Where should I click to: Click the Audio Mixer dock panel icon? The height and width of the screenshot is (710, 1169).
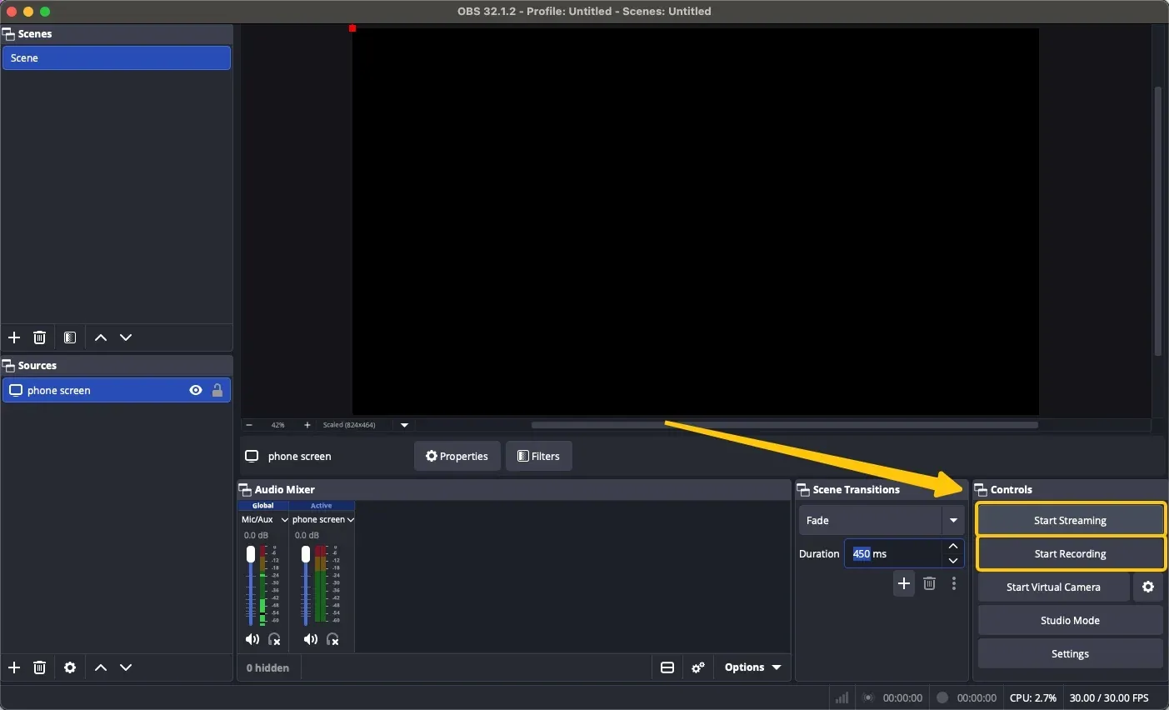click(245, 490)
